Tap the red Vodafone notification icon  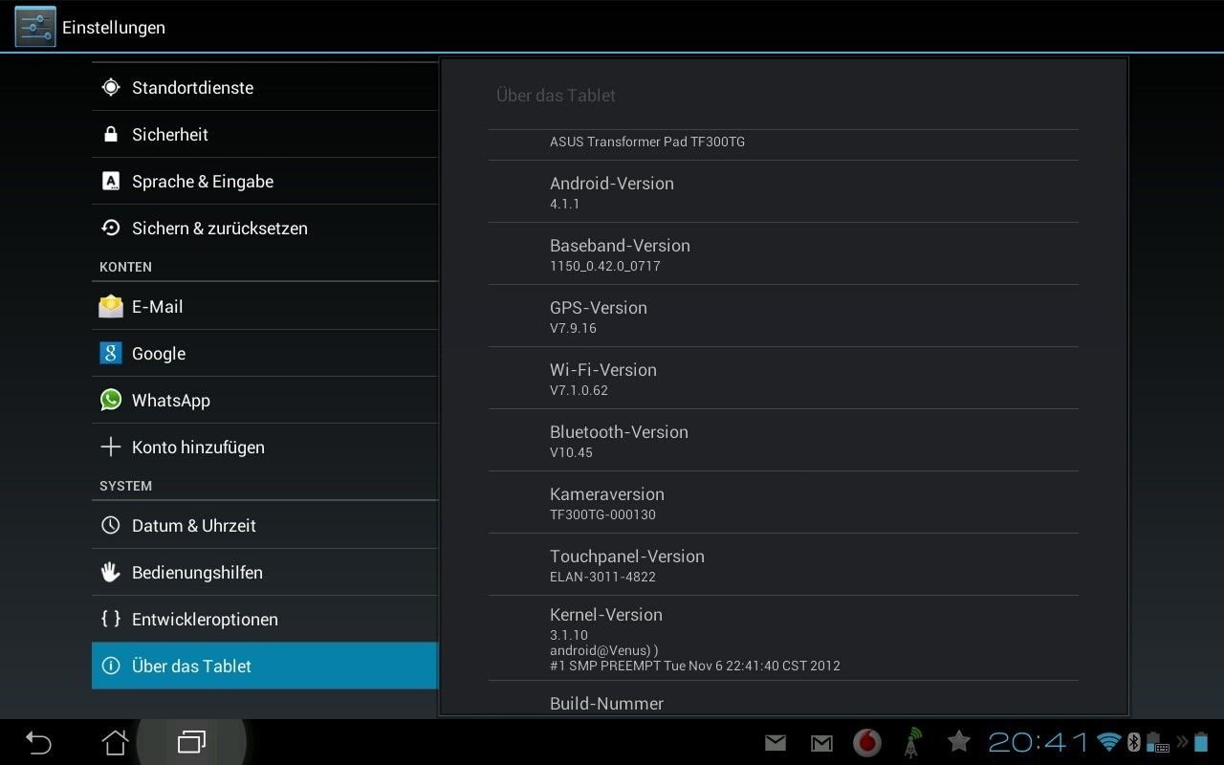[867, 742]
